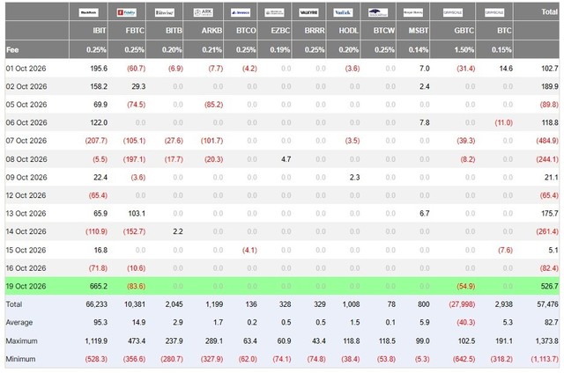Click the Grayscale logo above GBTC
The height and width of the screenshot is (373, 564).
(x=453, y=12)
